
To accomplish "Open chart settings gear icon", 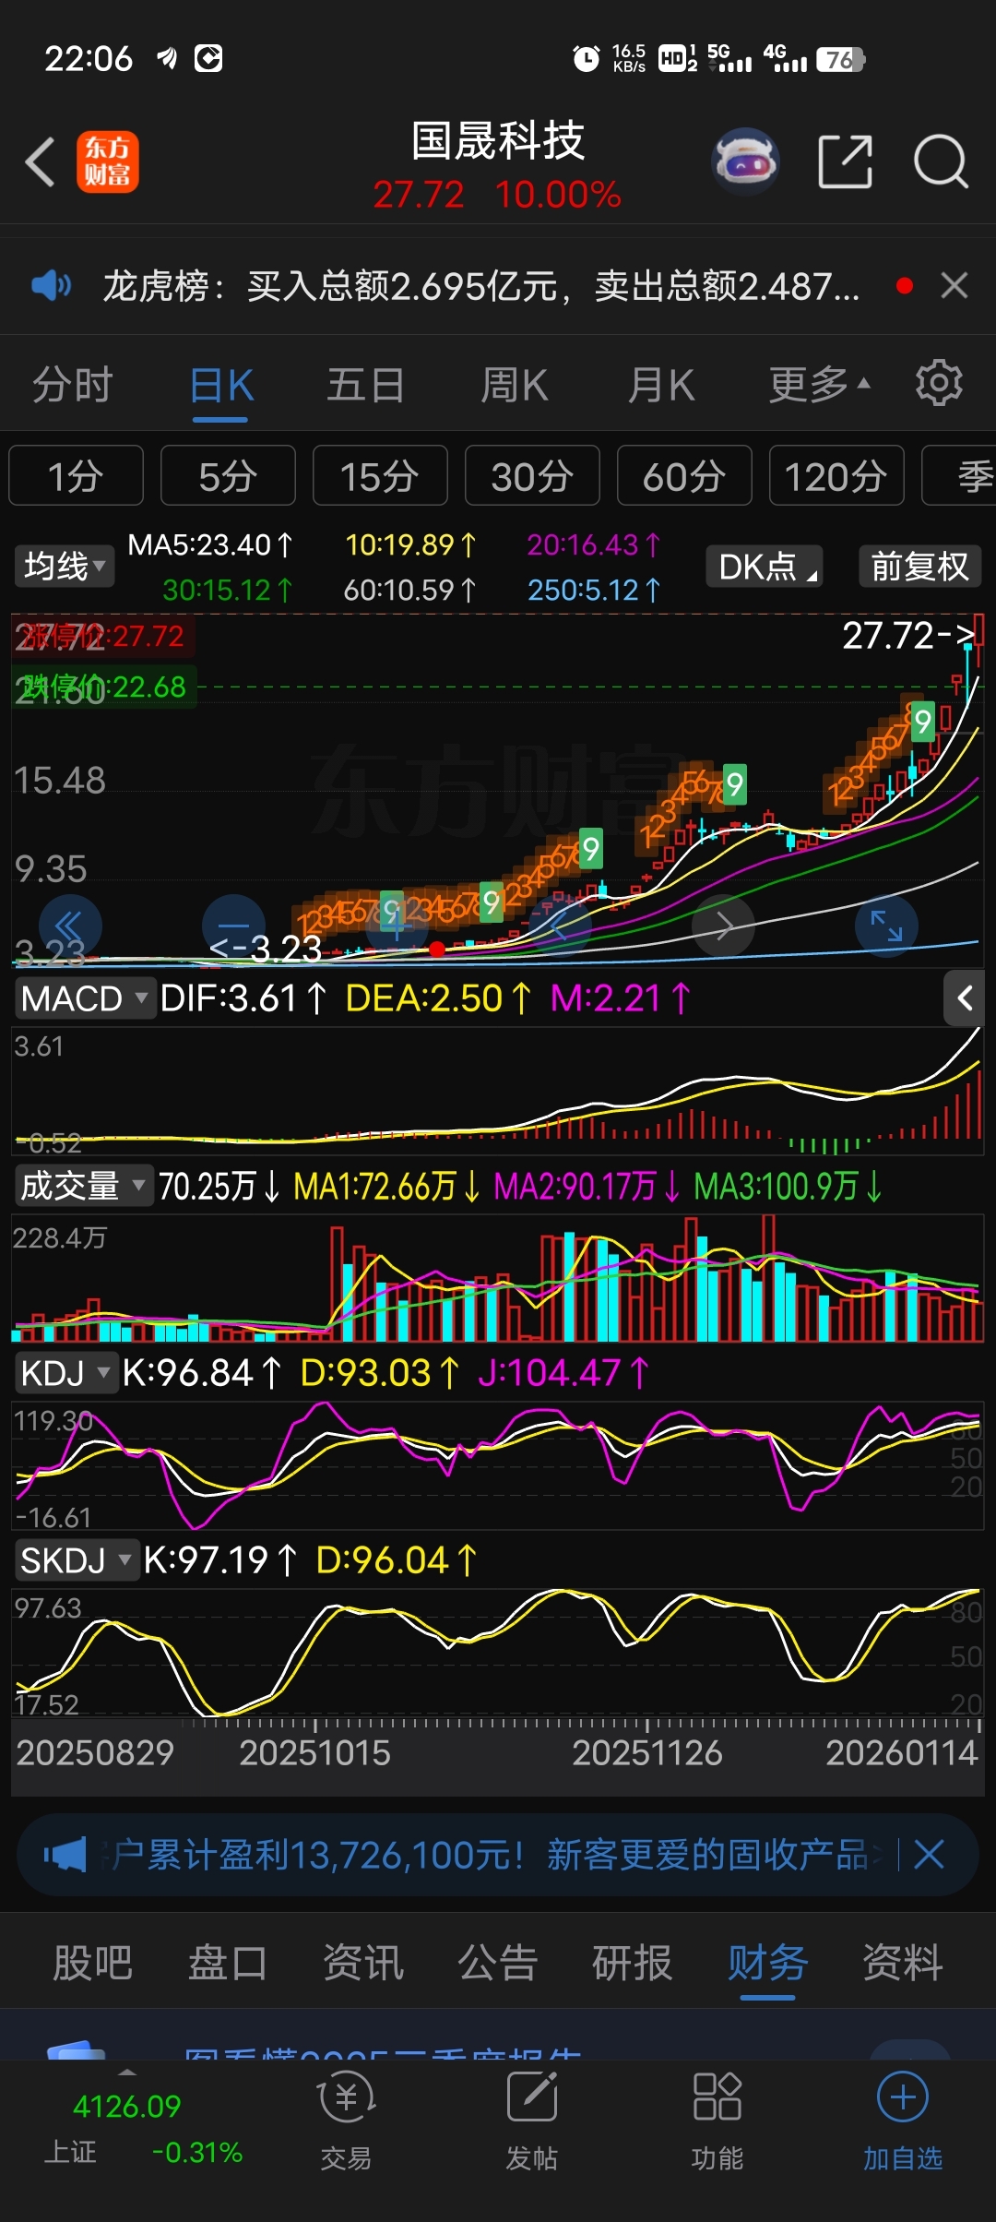I will click(939, 383).
